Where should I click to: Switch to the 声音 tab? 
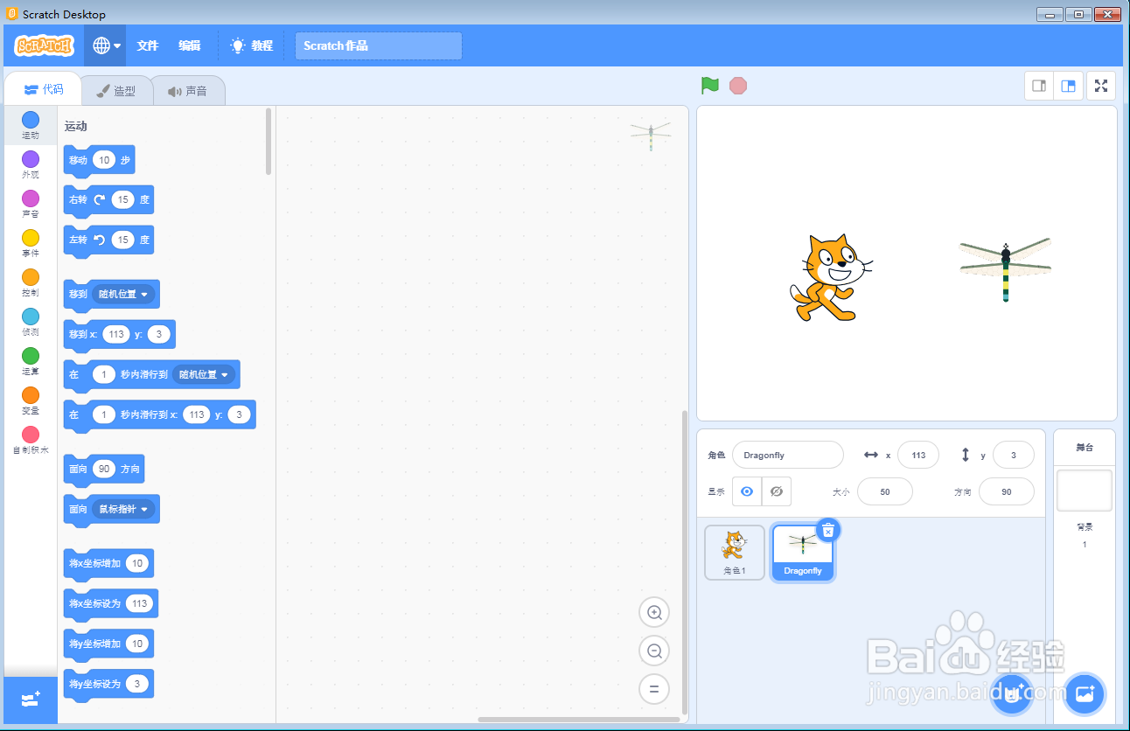[x=188, y=90]
